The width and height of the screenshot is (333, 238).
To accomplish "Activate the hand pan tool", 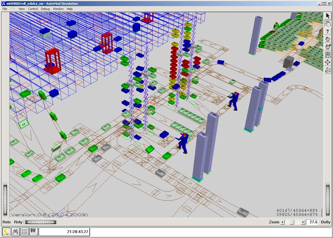I will pyautogui.click(x=328, y=24).
